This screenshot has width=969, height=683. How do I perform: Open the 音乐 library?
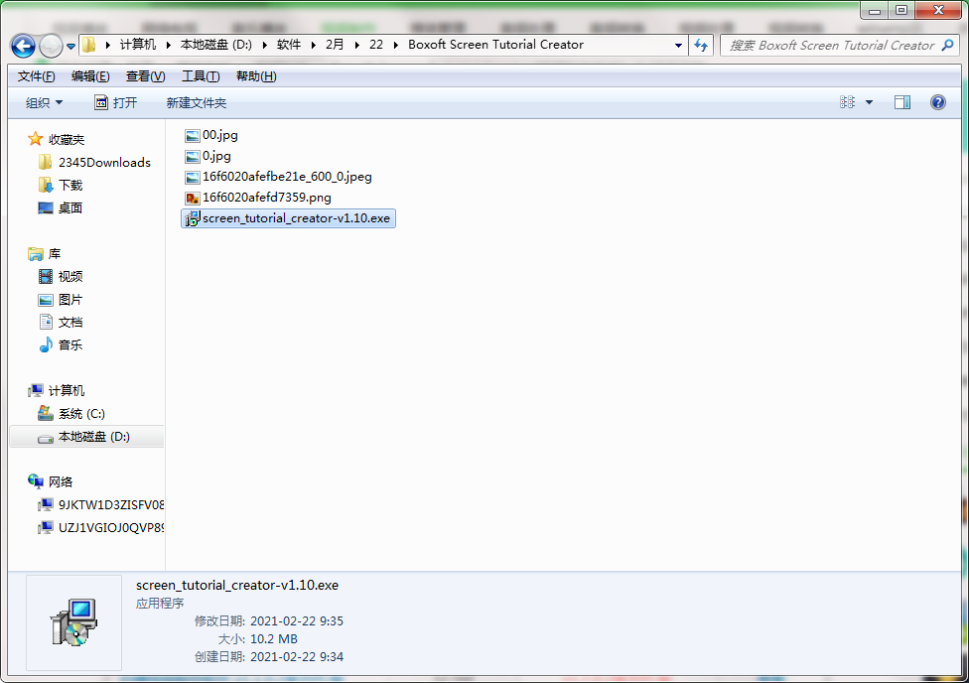coord(70,345)
